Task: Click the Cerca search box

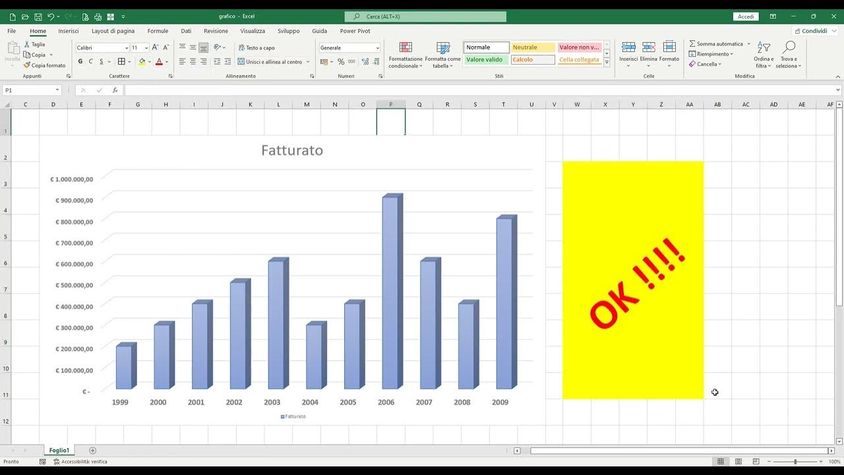Action: [x=425, y=16]
